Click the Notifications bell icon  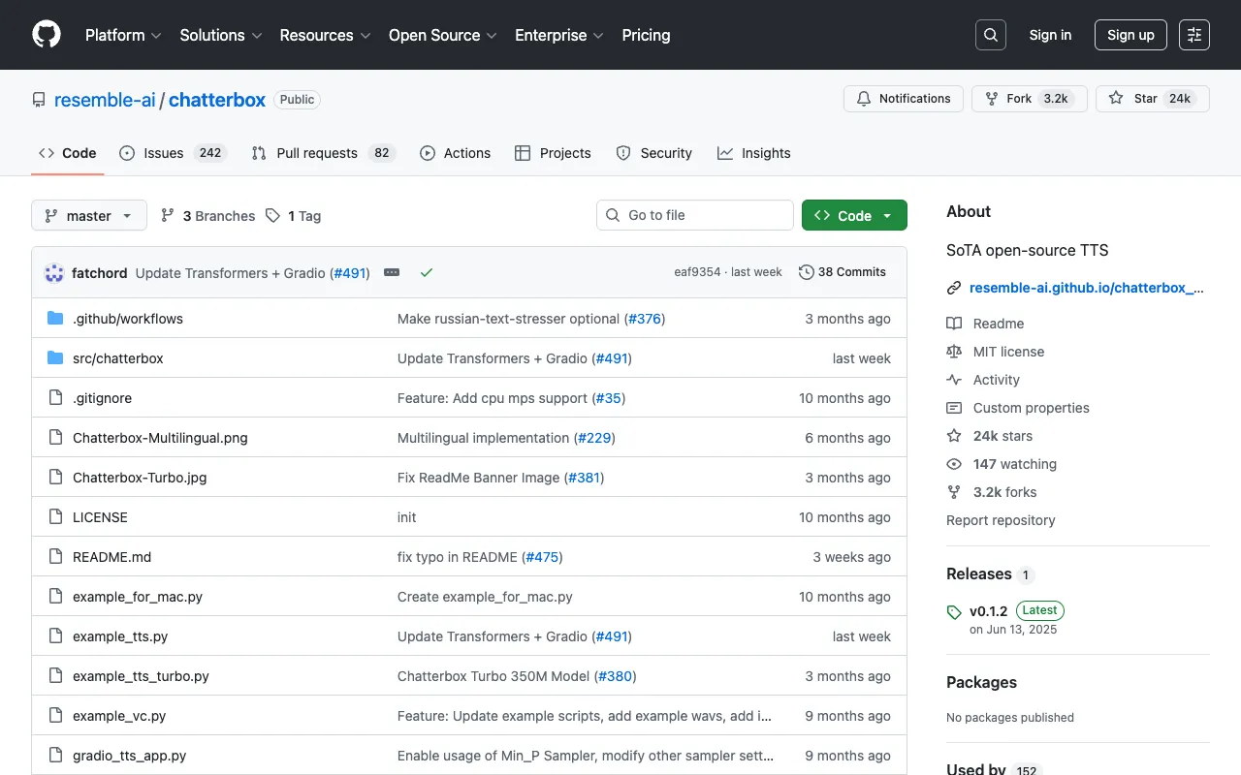[863, 98]
